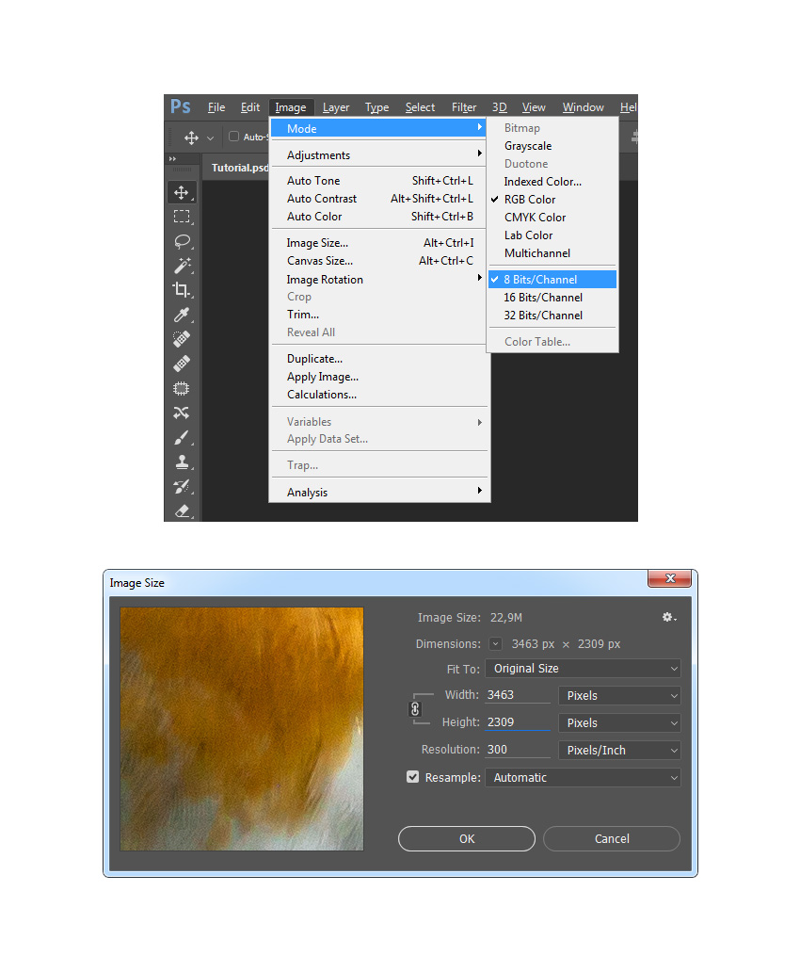
Task: Select the Rectangular Marquee tool
Action: pos(182,217)
